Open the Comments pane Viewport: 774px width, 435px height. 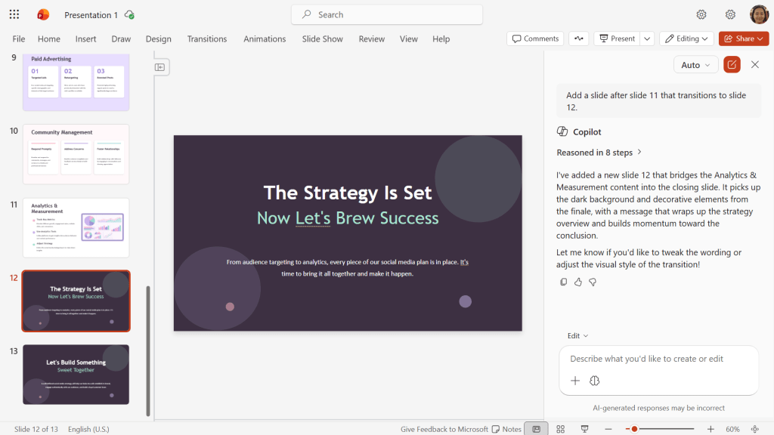(536, 39)
